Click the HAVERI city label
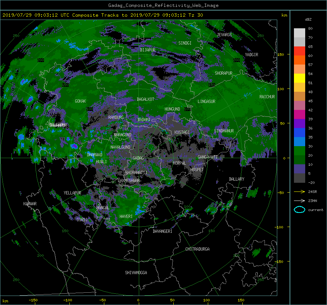Screen dimensions: 327x305 click(x=126, y=217)
